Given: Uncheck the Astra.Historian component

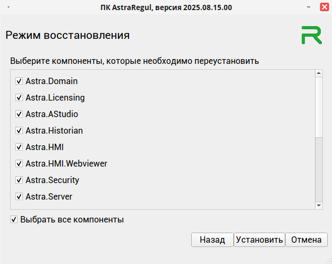Looking at the screenshot, I should (x=19, y=131).
